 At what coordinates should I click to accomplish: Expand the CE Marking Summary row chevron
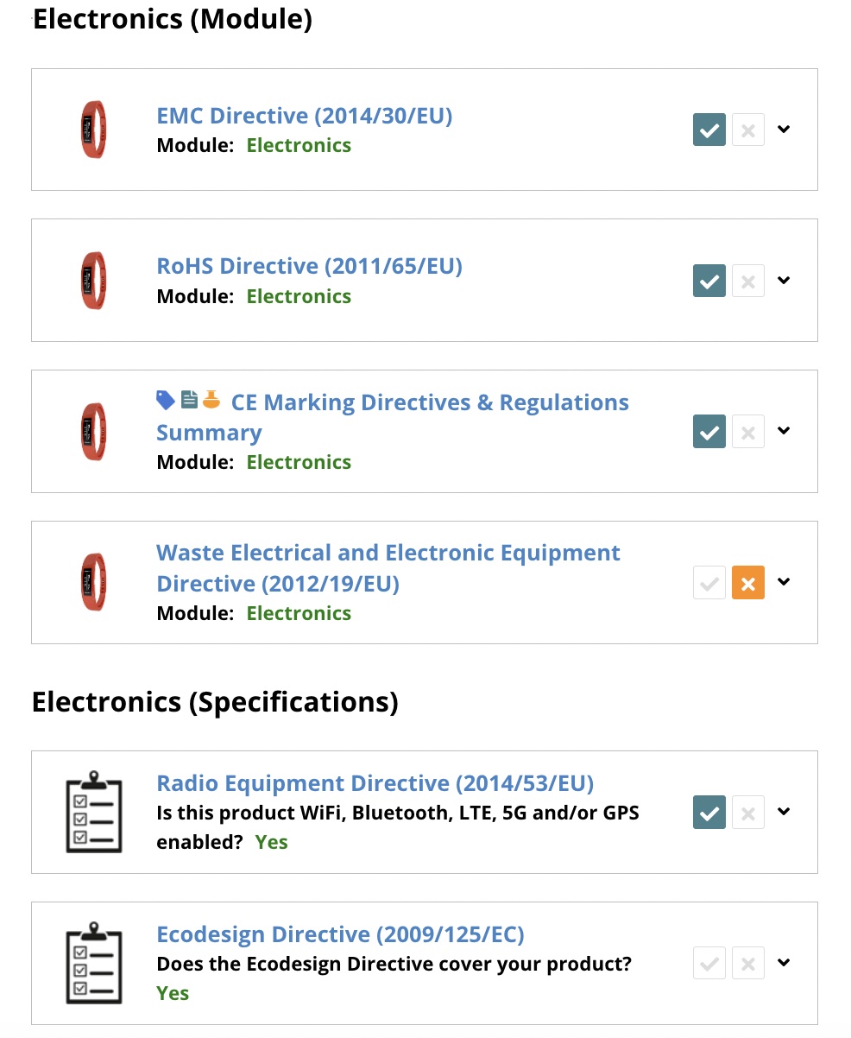(784, 431)
